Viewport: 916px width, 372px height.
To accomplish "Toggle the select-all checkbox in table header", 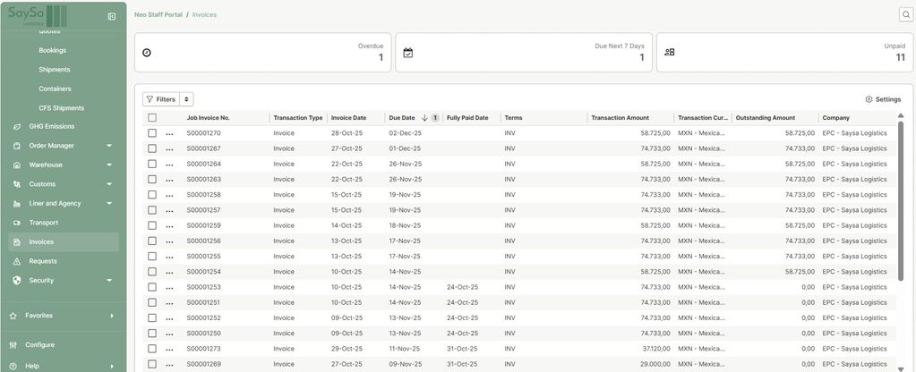I will pyautogui.click(x=152, y=118).
